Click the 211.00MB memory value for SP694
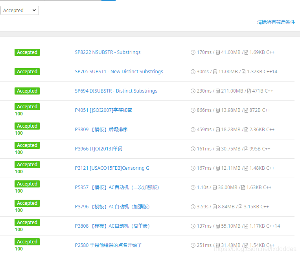The height and width of the screenshot is (256, 300). [x=232, y=91]
